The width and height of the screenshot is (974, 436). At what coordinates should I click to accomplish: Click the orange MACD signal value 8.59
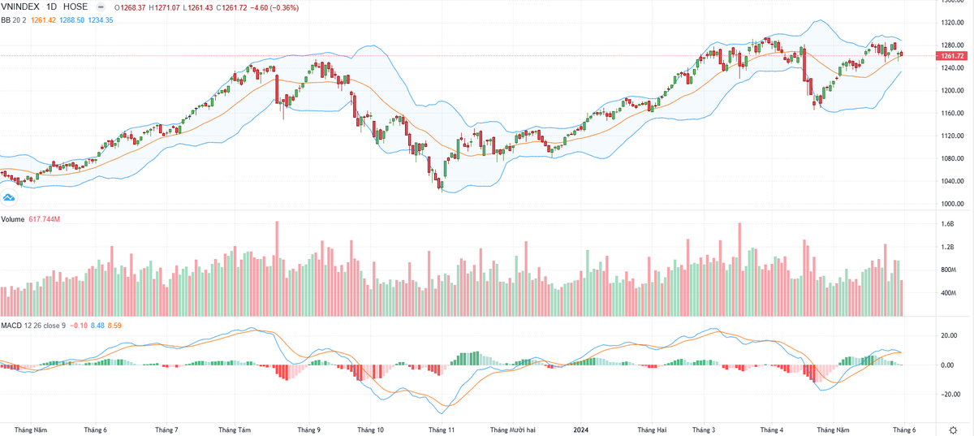(114, 326)
